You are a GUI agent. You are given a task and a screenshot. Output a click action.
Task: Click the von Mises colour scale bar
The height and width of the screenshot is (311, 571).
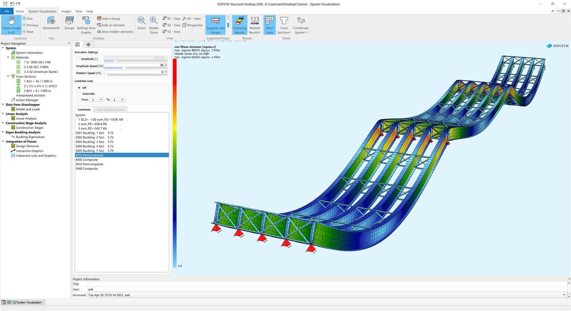click(x=175, y=162)
